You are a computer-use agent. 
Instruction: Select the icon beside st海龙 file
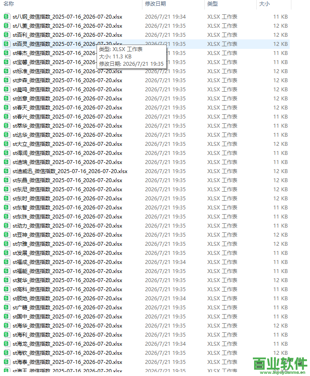tap(7, 344)
